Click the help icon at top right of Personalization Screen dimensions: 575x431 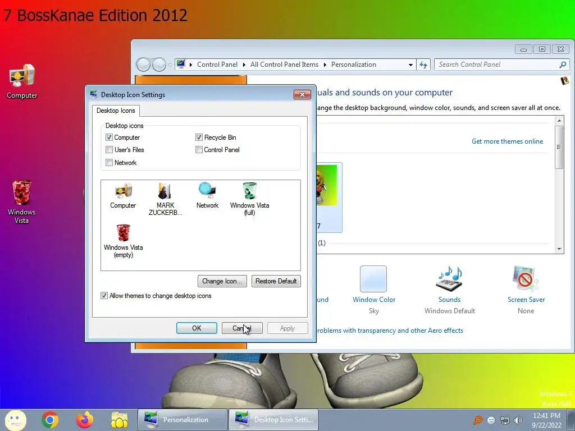[565, 81]
